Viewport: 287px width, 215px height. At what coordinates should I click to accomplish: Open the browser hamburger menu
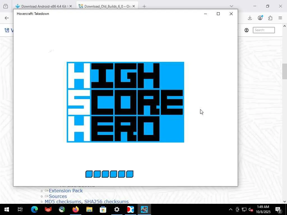pyautogui.click(x=280, y=18)
